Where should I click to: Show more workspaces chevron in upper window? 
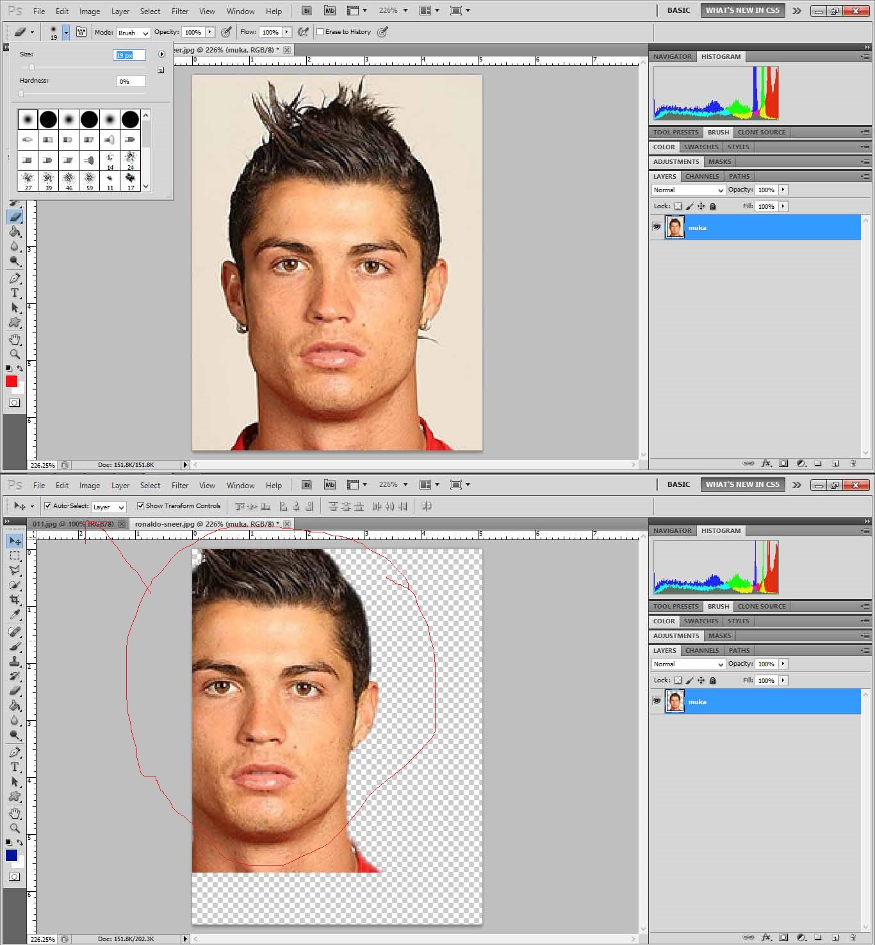click(796, 11)
